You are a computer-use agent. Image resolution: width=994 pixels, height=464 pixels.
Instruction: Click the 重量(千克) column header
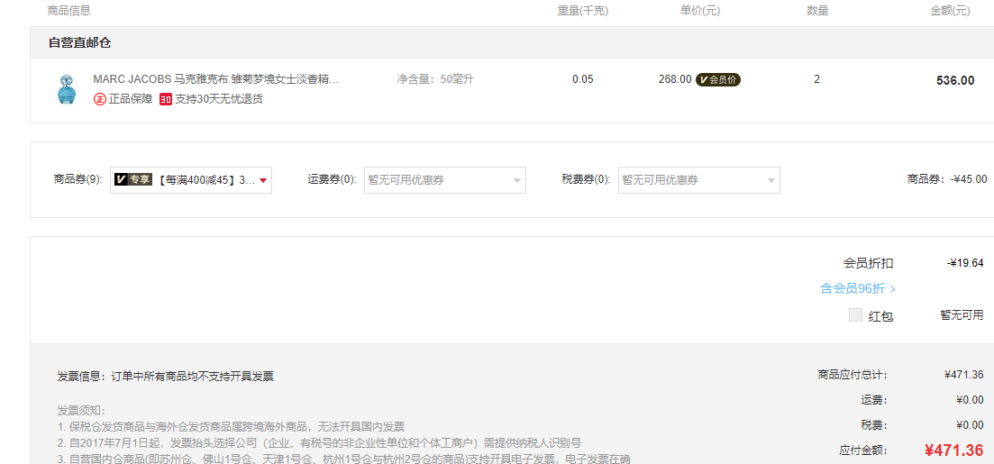(582, 11)
